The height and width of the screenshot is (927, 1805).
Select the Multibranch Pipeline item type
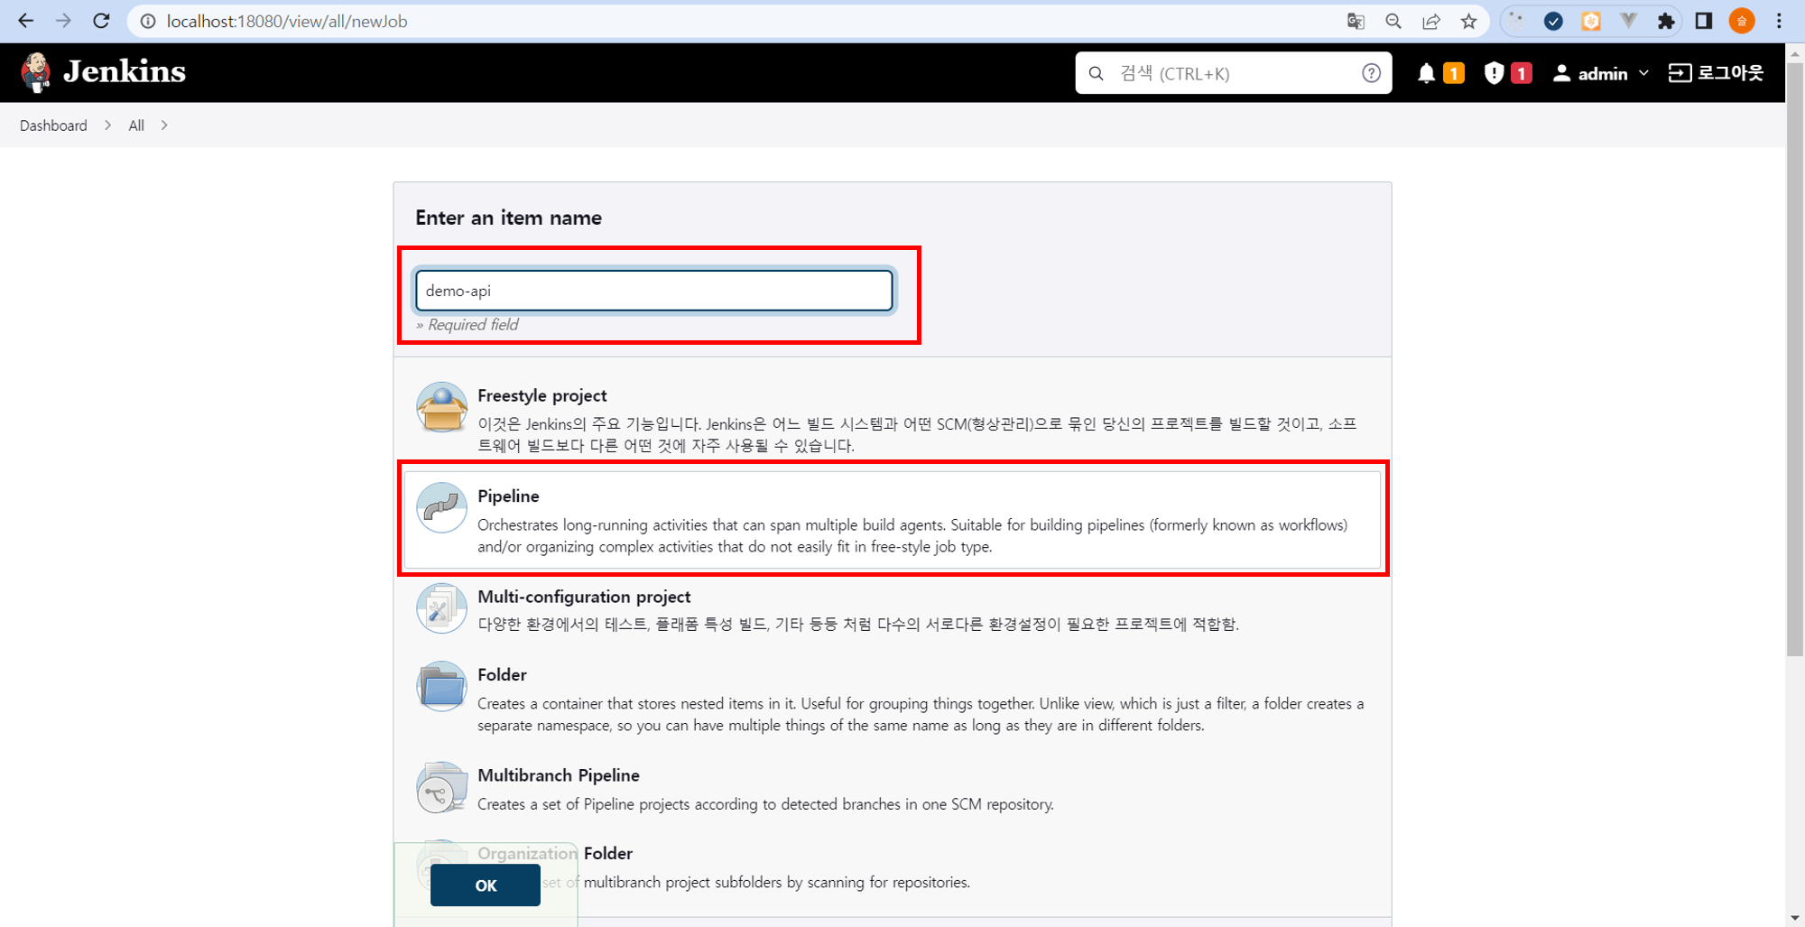pos(893,789)
